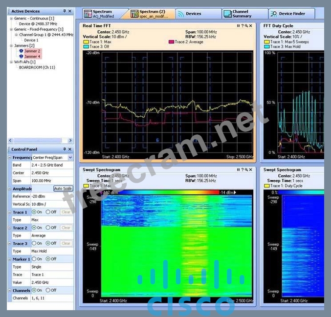
Task: Collapse the Jammers tree node
Action: [x=11, y=45]
